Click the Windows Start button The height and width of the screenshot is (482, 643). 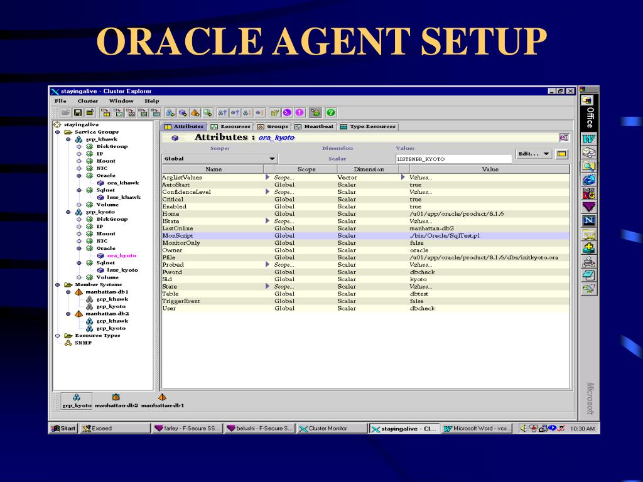coord(63,428)
